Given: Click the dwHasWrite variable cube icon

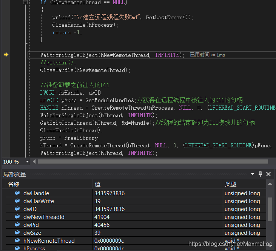Looking at the screenshot, I should click(17, 201).
